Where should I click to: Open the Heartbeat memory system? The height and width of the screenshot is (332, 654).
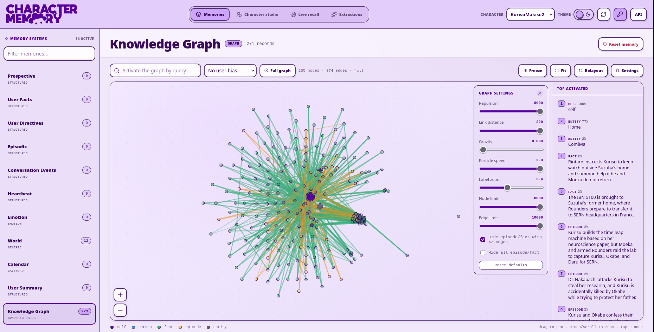coord(49,197)
